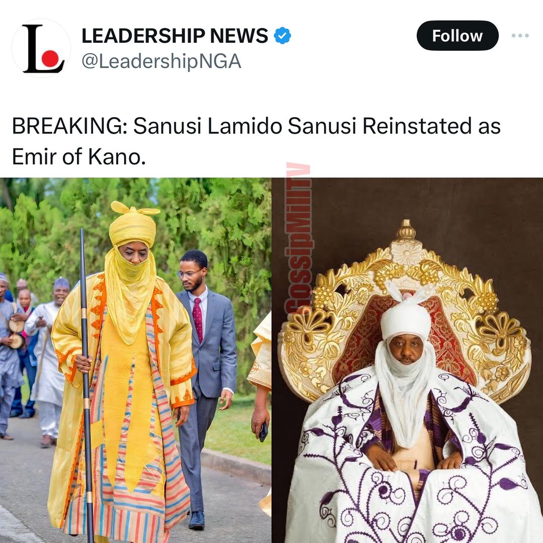The width and height of the screenshot is (543, 543).
Task: Tap the golden throne crest ornament
Action: (x=407, y=239)
